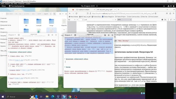Screen dimensions: 176x99
Task: Open the 'Текстовый редактор' app menu
Action: (x=16, y=6)
